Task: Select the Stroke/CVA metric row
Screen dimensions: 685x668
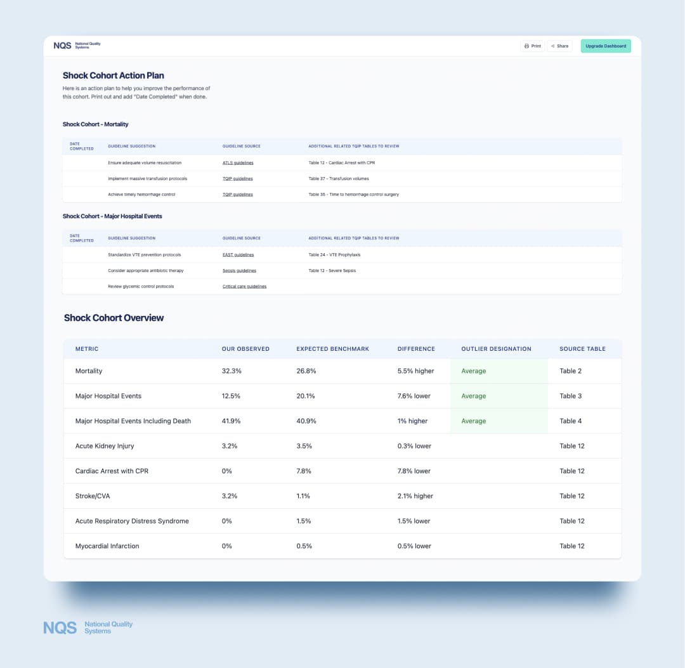Action: point(92,496)
